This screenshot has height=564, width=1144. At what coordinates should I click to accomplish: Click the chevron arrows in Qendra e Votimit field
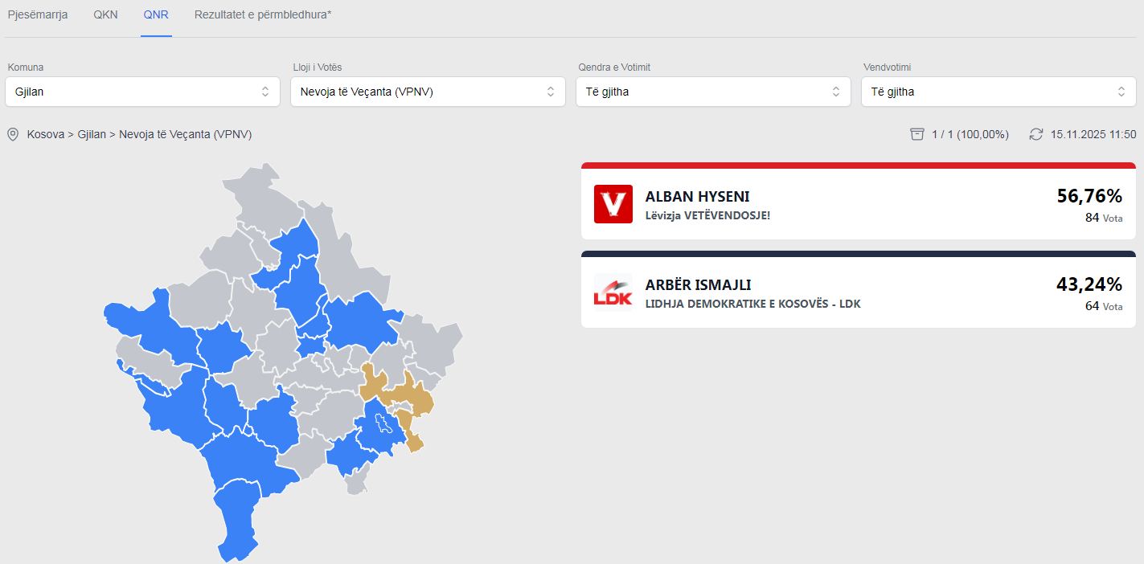tap(836, 92)
